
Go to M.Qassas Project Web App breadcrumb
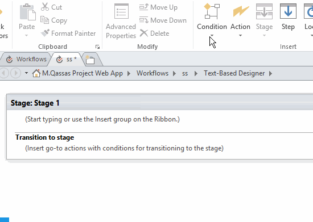tap(83, 73)
